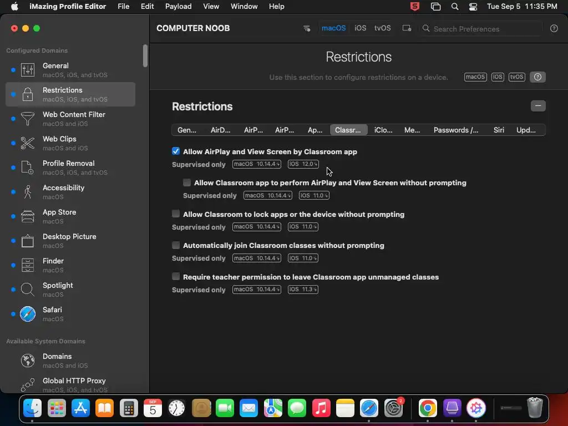
Task: Filter by iOS platform in toolbar
Action: 360,28
